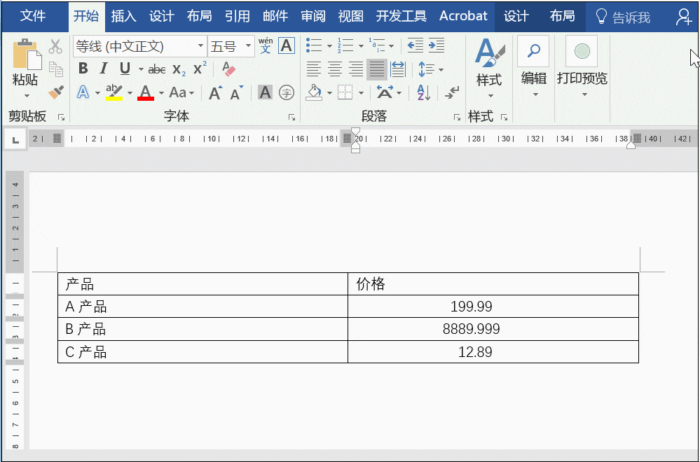Click the Format Painter brush icon

click(56, 92)
